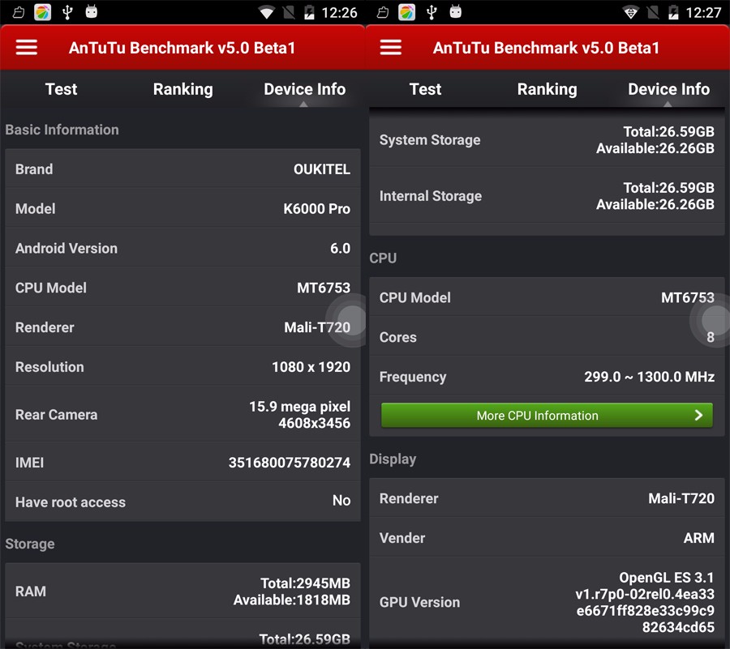Tap the IMEI row
This screenshot has height=649, width=730.
(x=182, y=463)
